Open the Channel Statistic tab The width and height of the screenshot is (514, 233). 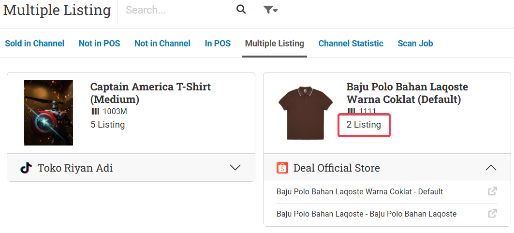click(351, 44)
